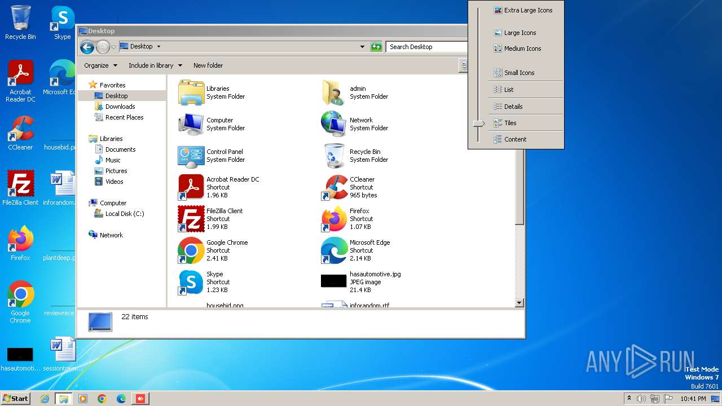This screenshot has width=722, height=406.
Task: Select Libraries in navigation pane
Action: (111, 139)
